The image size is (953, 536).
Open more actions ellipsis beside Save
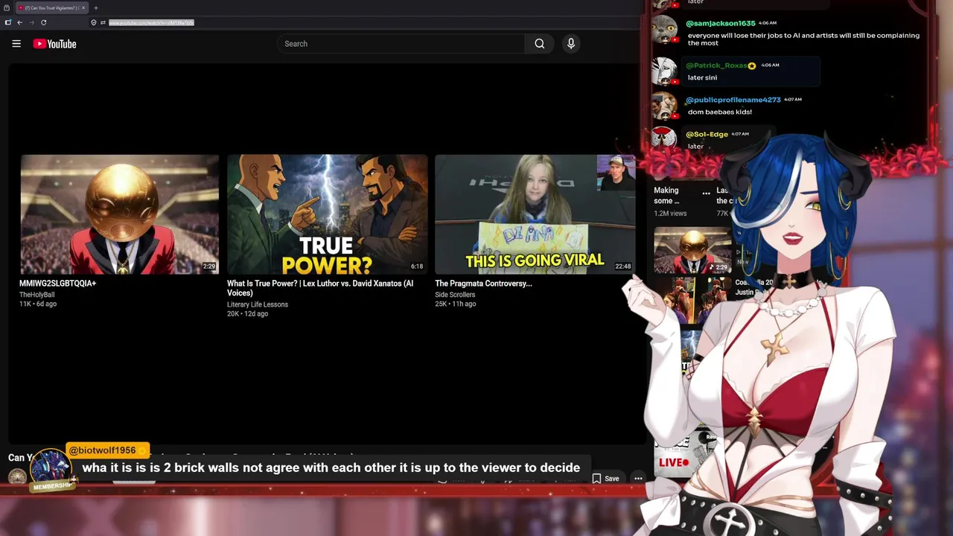638,479
